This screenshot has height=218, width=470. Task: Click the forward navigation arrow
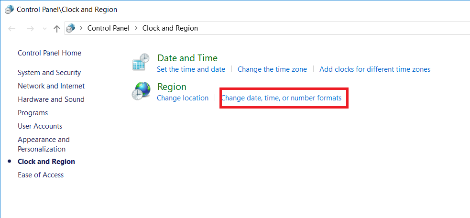30,29
